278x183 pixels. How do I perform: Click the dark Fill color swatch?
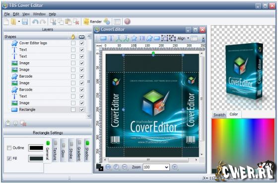(x=36, y=159)
